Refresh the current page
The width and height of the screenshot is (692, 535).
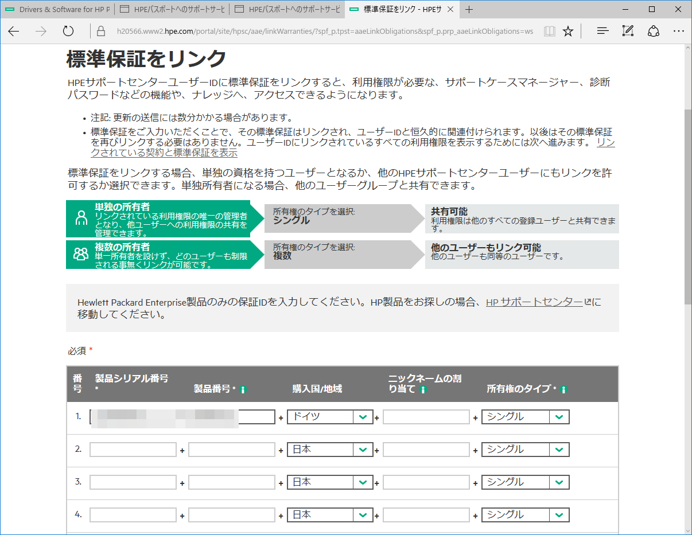tap(68, 32)
